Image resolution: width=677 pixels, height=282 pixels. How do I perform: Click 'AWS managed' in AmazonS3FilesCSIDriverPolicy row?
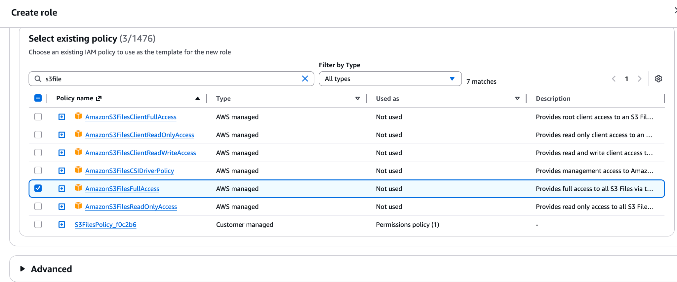[x=237, y=171]
